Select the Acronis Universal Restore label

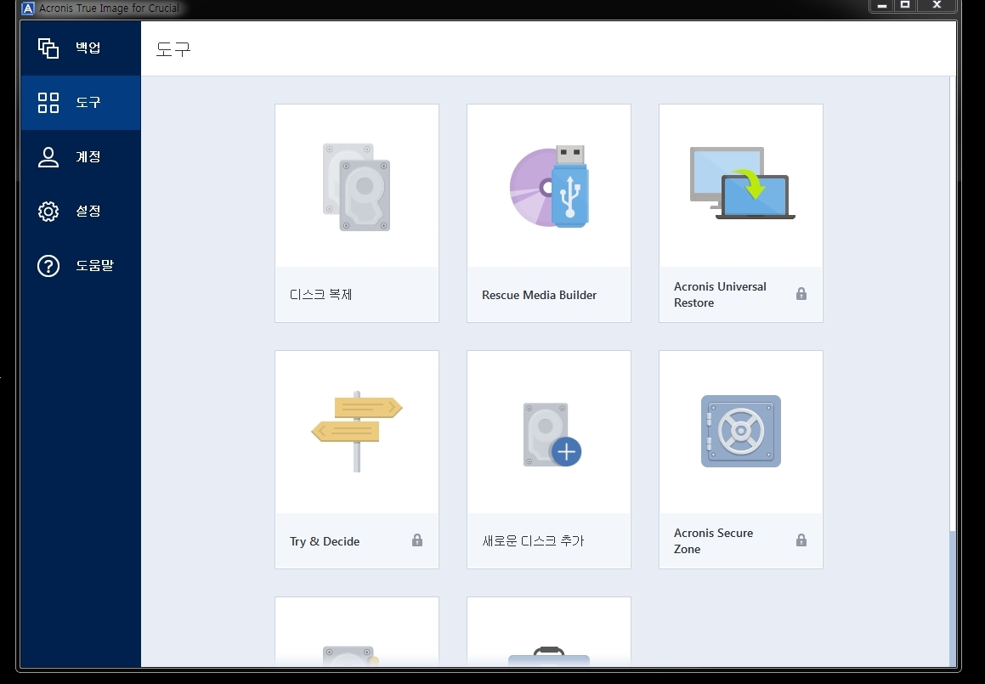coord(720,295)
